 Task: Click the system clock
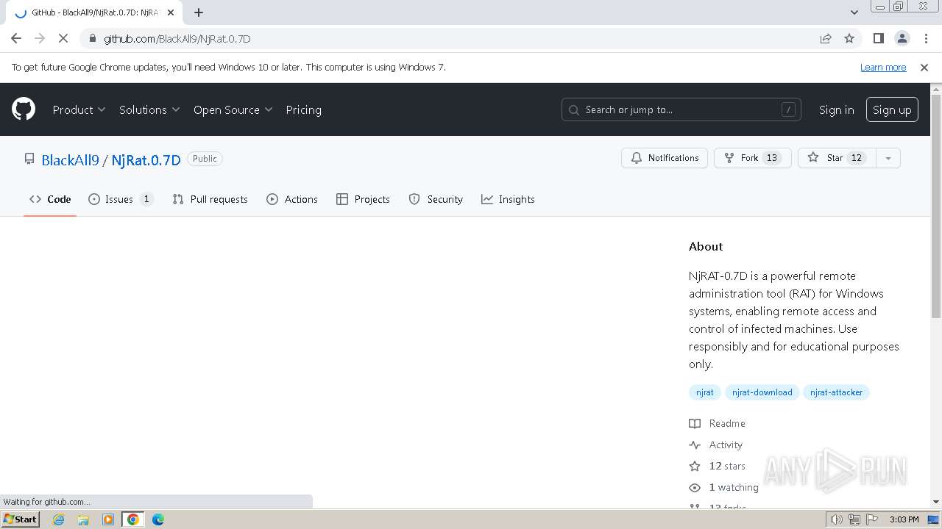[904, 519]
